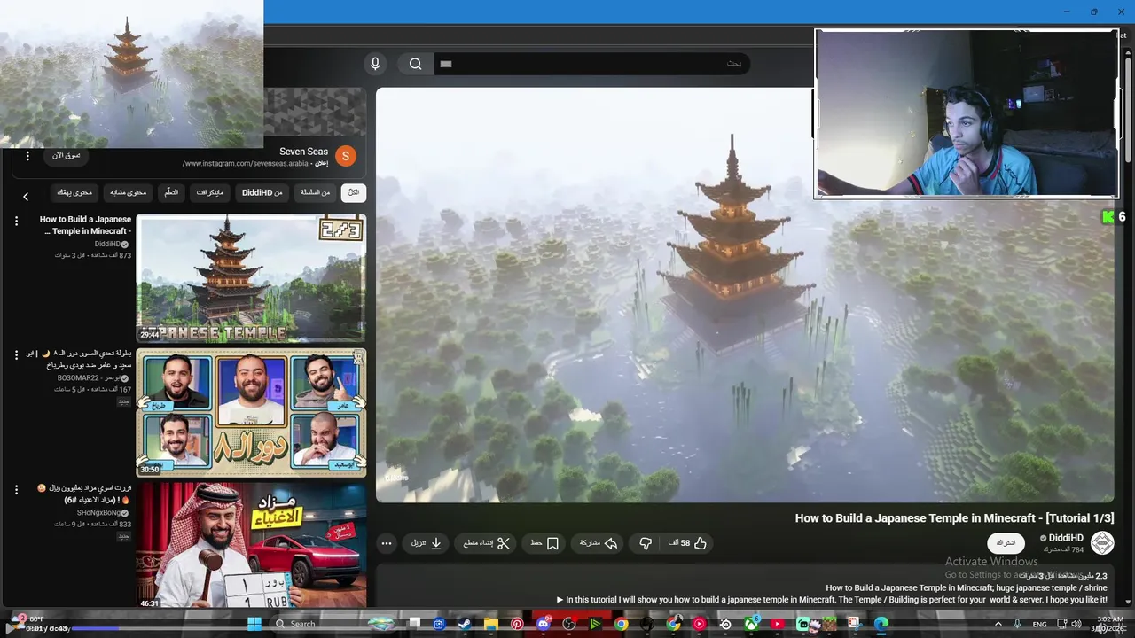This screenshot has height=638, width=1135.
Task: Open more actions three-dot menu below video
Action: pyautogui.click(x=386, y=543)
